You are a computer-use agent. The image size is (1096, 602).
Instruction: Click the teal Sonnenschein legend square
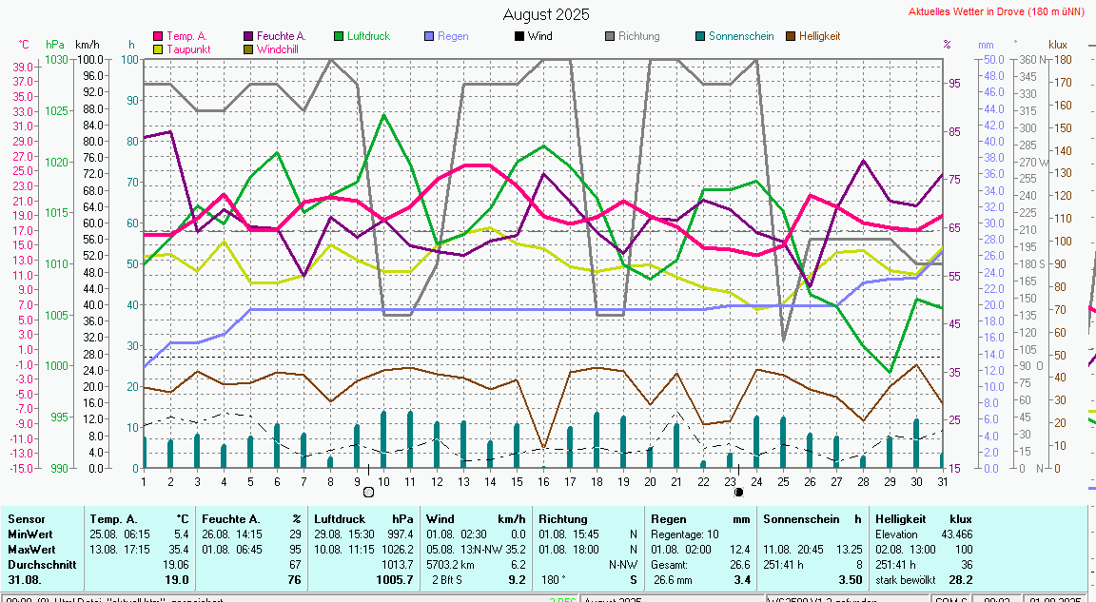pos(700,36)
